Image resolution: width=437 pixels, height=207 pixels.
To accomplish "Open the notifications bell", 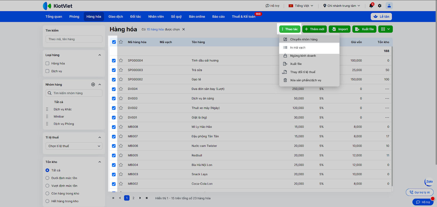I will pos(371,6).
